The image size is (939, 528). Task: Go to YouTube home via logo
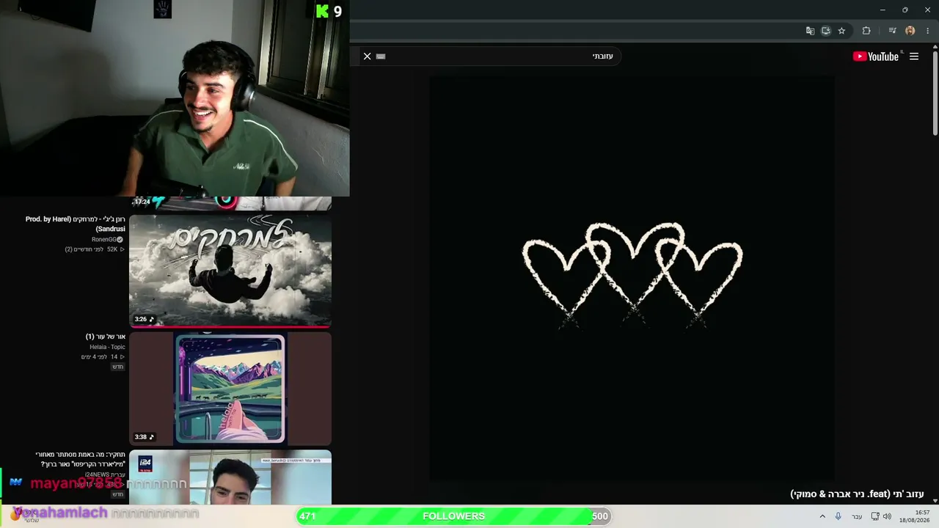click(x=876, y=56)
